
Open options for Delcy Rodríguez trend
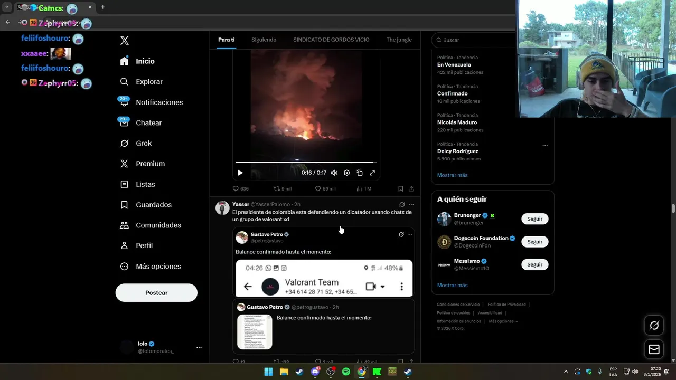(545, 146)
